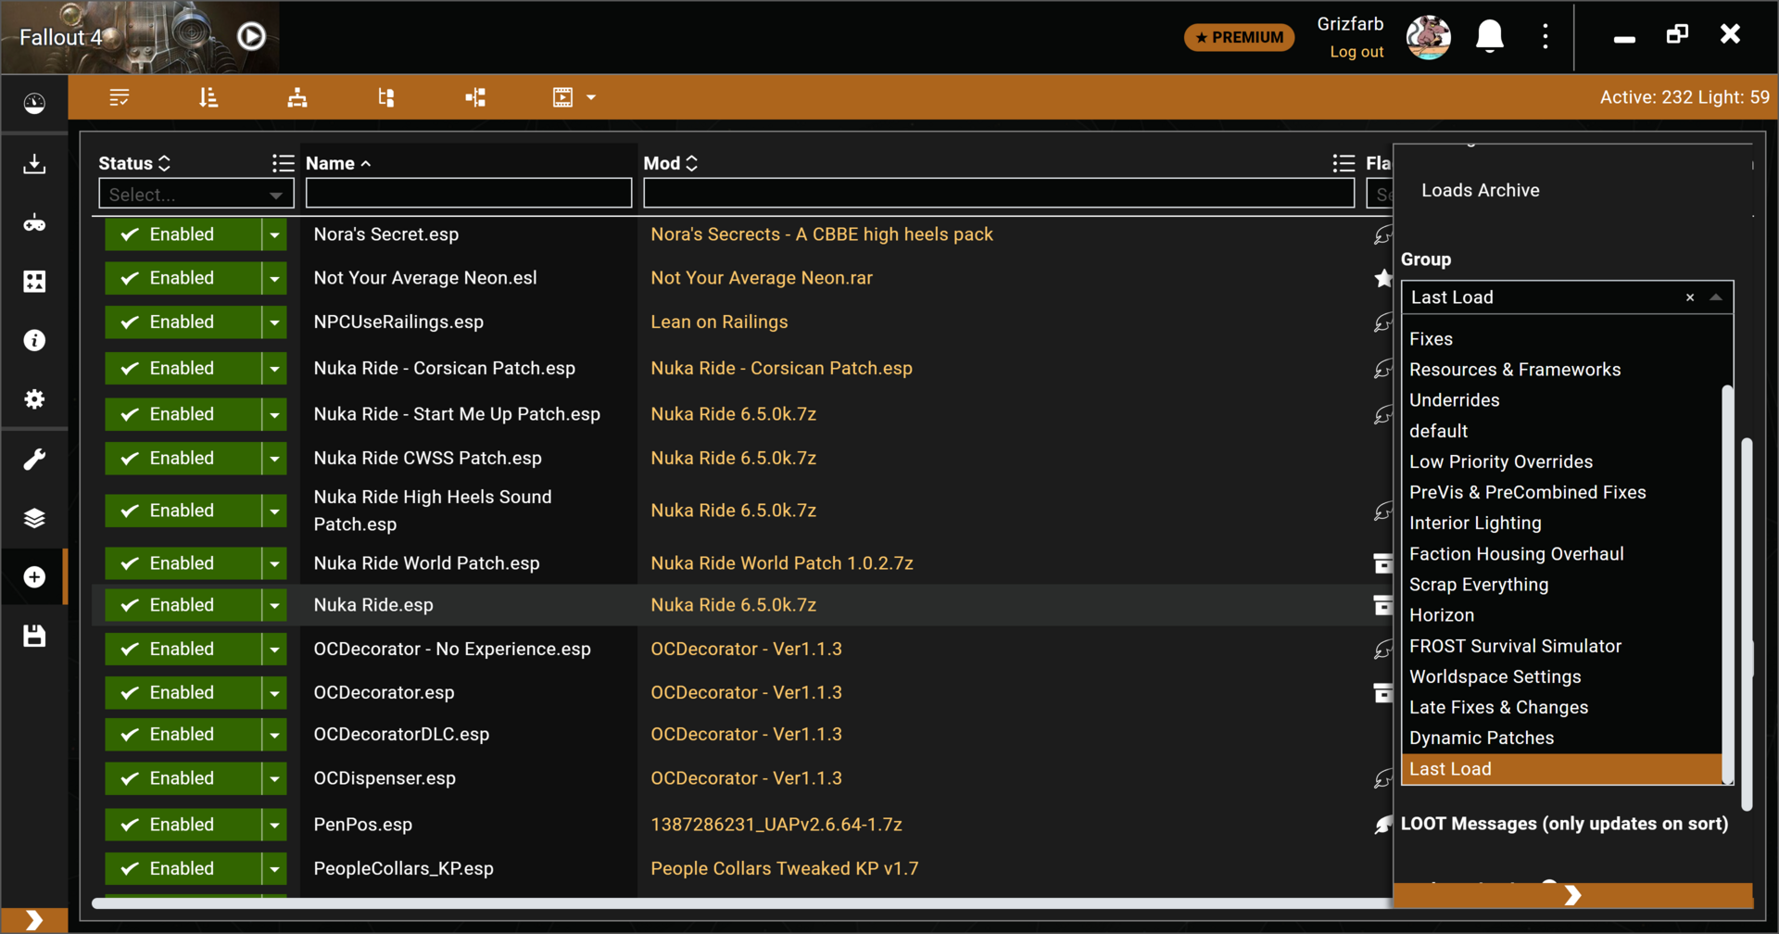
Task: Open the Games controller sidebar icon
Action: pos(34,223)
